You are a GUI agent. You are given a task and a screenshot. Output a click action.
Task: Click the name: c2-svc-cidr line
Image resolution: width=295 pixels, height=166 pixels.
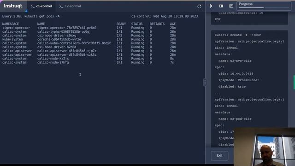[235, 60]
